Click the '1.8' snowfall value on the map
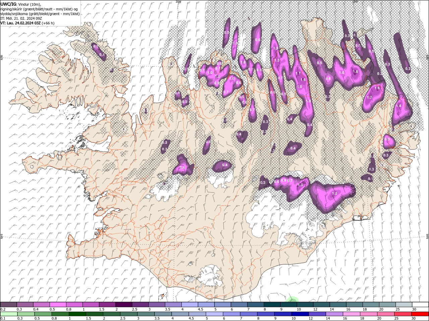 click(x=356, y=72)
